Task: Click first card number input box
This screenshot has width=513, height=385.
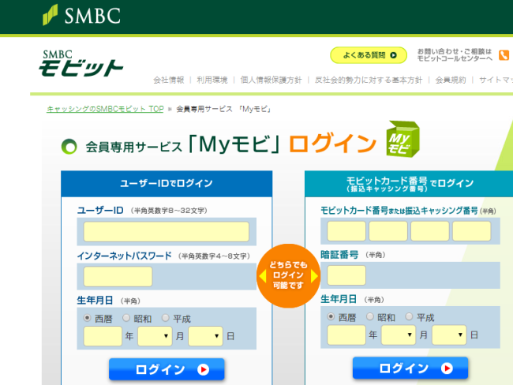Action: click(346, 231)
